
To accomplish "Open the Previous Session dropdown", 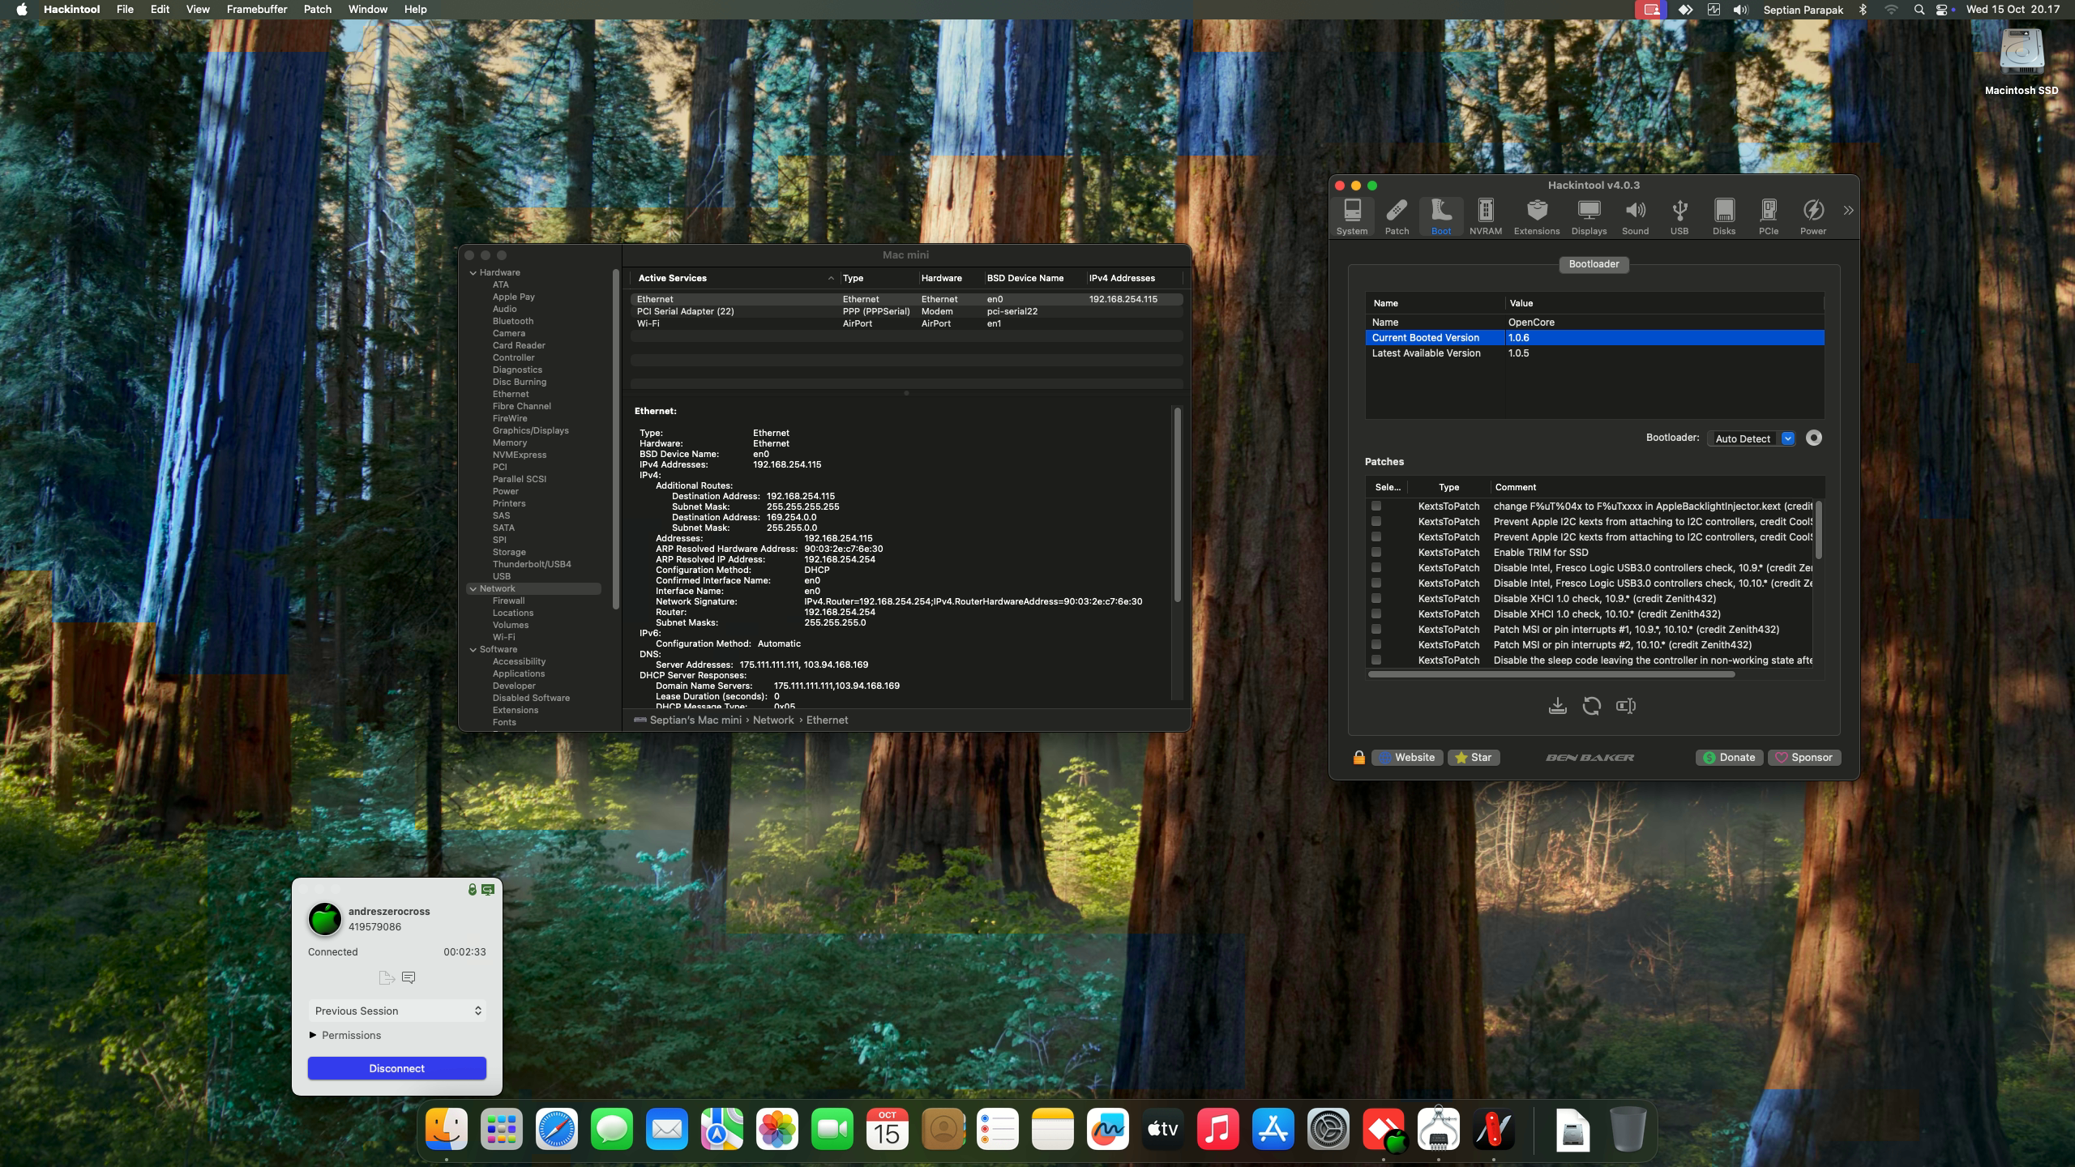I will [x=397, y=1011].
